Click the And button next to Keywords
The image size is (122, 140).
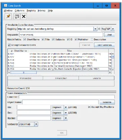point(109,35)
